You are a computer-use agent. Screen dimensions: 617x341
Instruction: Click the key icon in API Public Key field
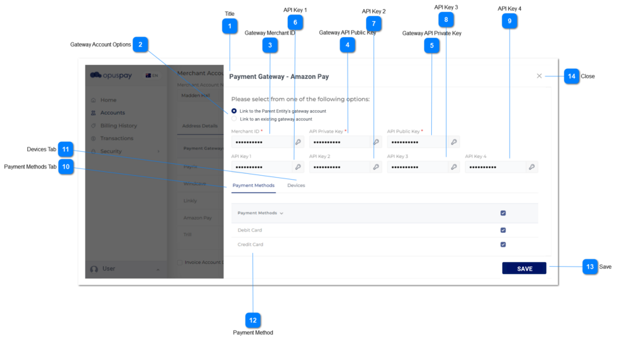[x=454, y=142]
